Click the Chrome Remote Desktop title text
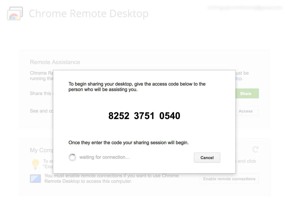 click(x=88, y=13)
